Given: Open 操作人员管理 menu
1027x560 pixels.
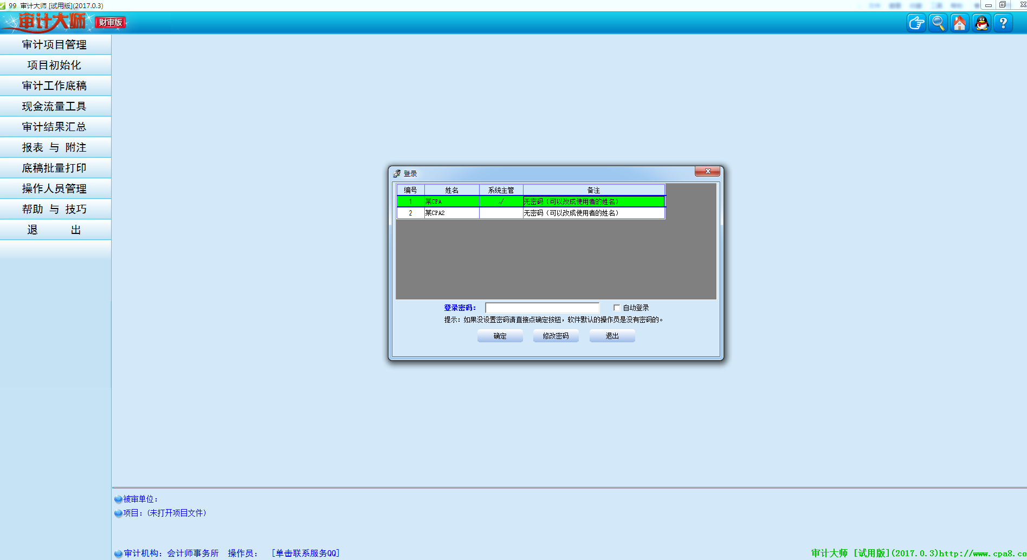Looking at the screenshot, I should point(55,188).
